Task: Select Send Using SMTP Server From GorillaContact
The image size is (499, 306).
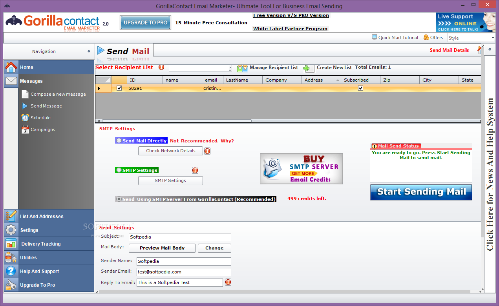Action: [x=119, y=199]
